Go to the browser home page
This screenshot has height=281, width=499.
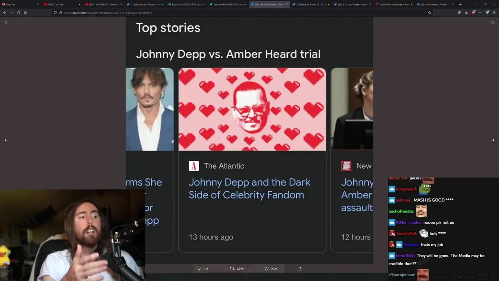tap(26, 12)
